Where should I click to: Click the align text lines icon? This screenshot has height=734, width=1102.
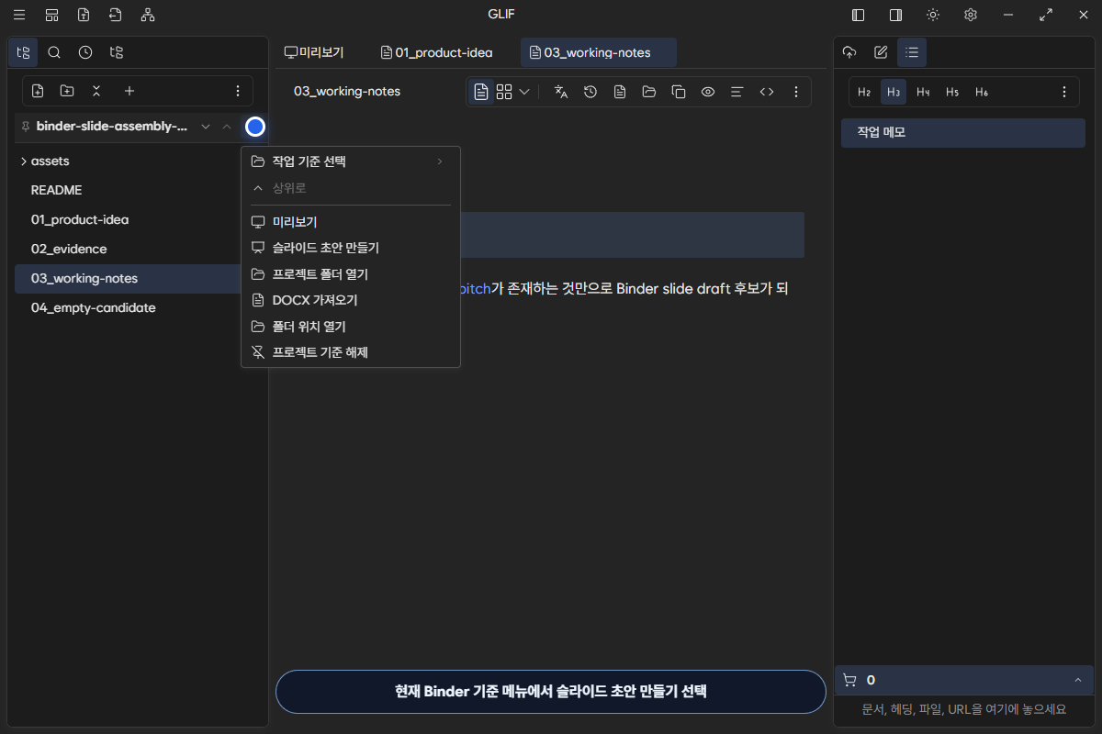[737, 92]
